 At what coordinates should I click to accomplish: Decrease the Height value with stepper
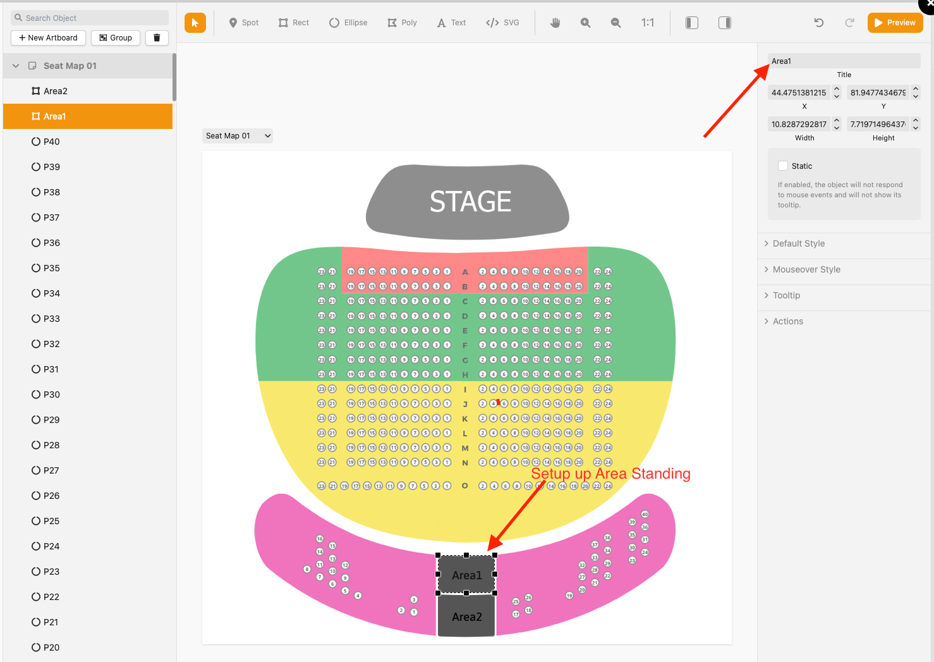(x=916, y=128)
